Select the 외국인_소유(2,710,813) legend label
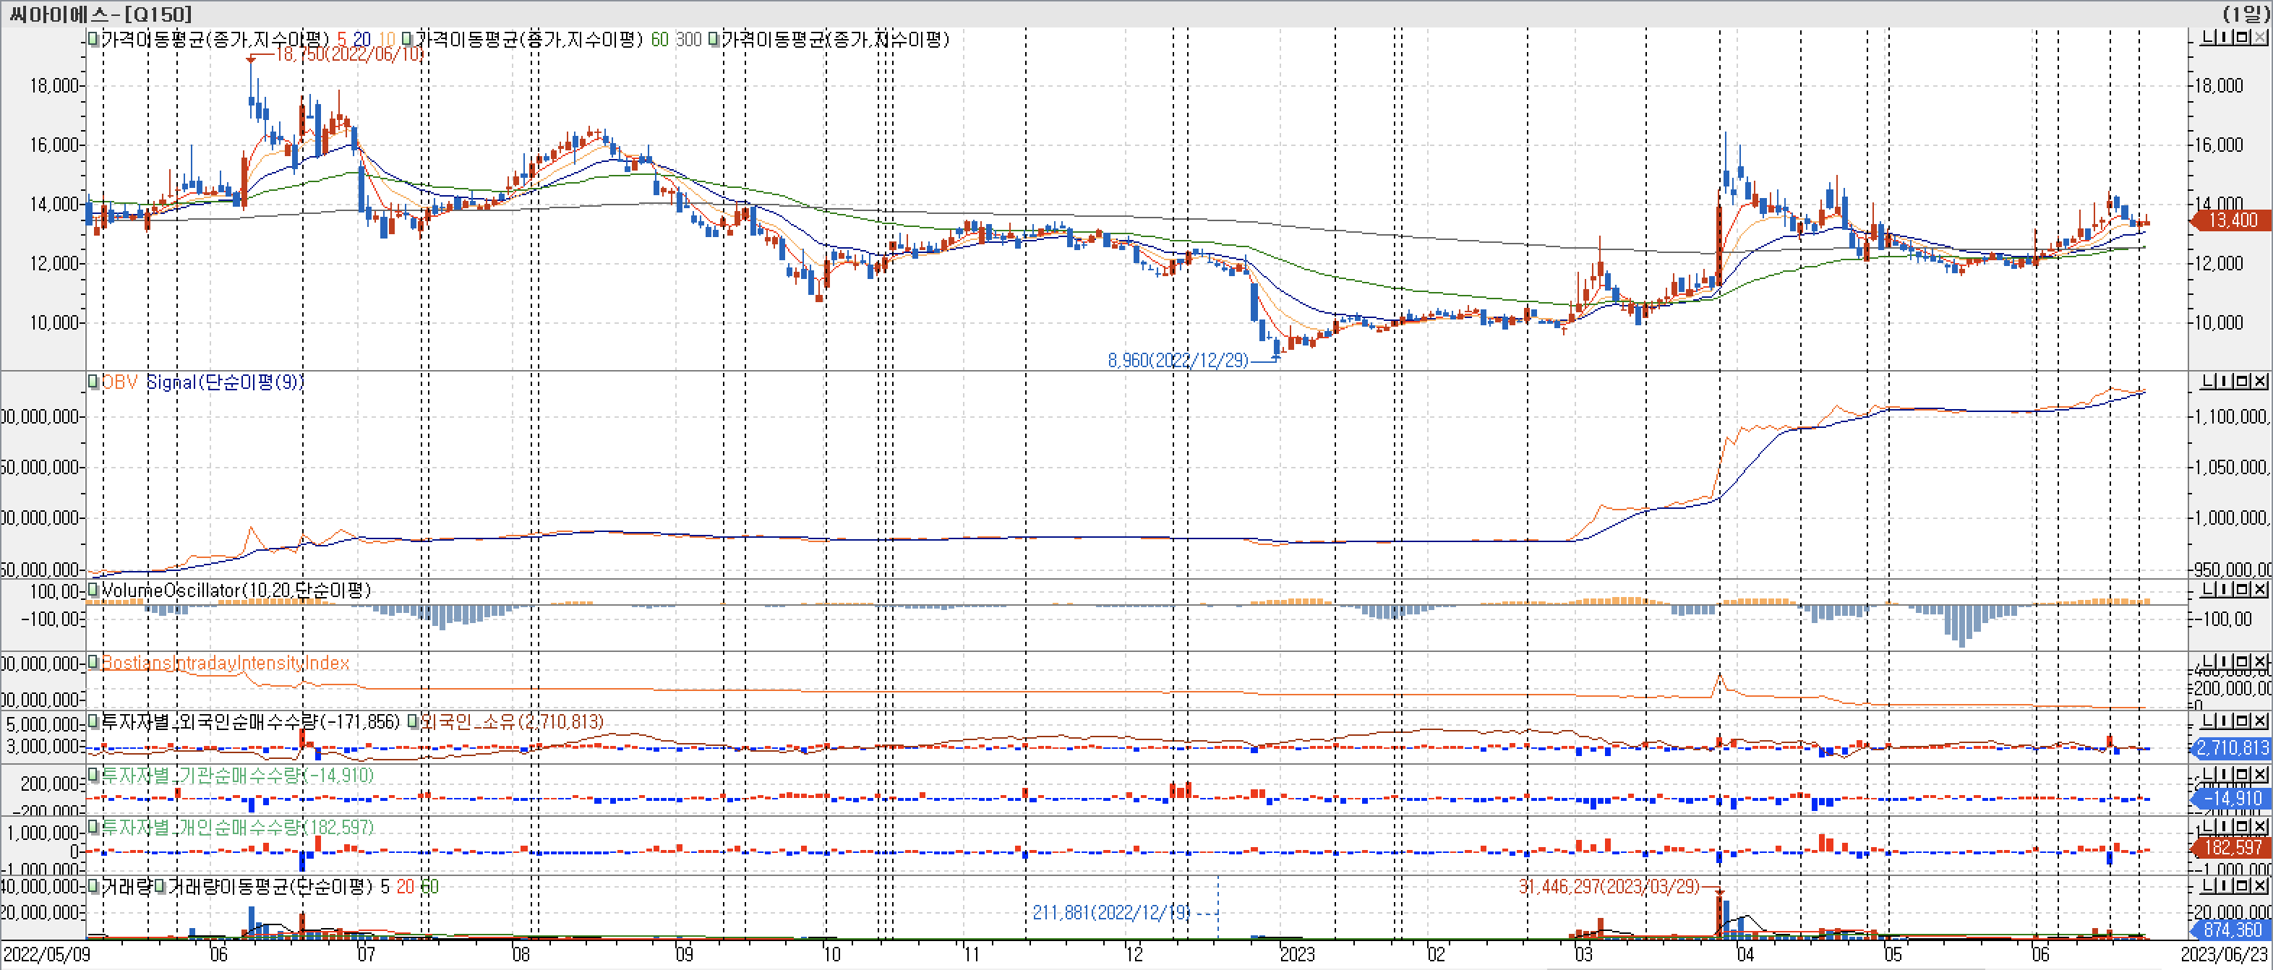The height and width of the screenshot is (970, 2273). tap(512, 721)
